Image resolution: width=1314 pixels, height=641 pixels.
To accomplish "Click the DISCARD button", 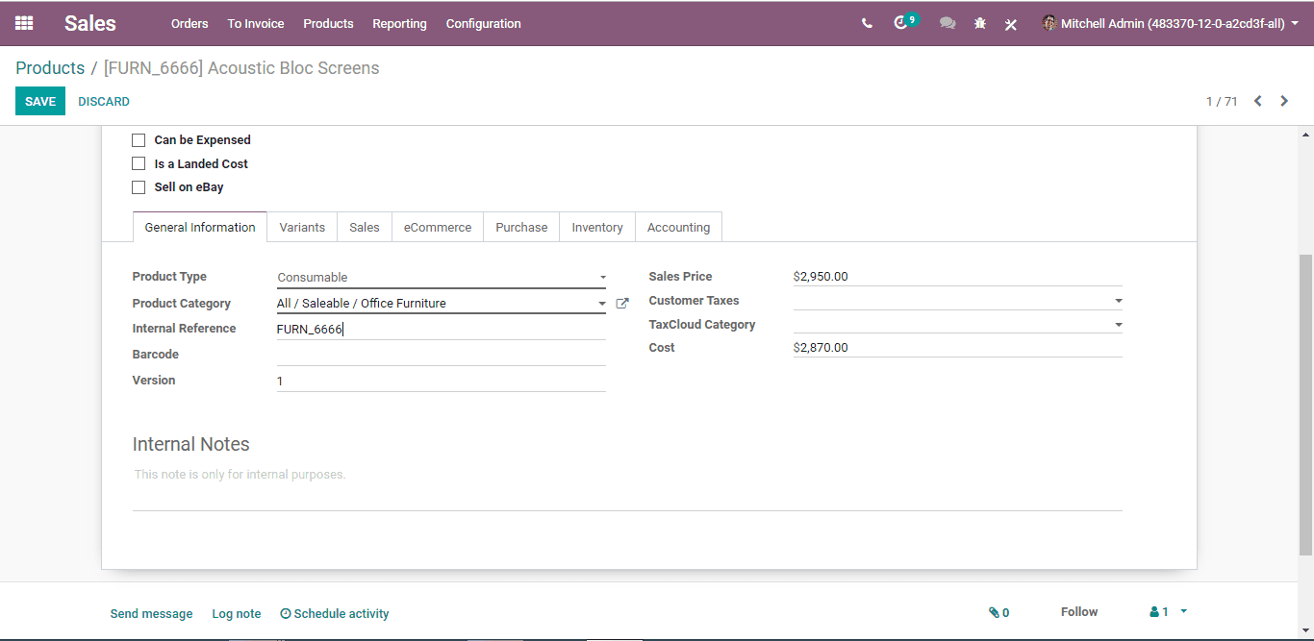I will pos(104,101).
